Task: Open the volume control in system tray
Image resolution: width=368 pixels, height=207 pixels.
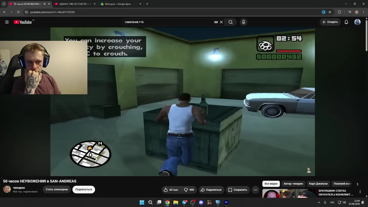Action: point(344,202)
